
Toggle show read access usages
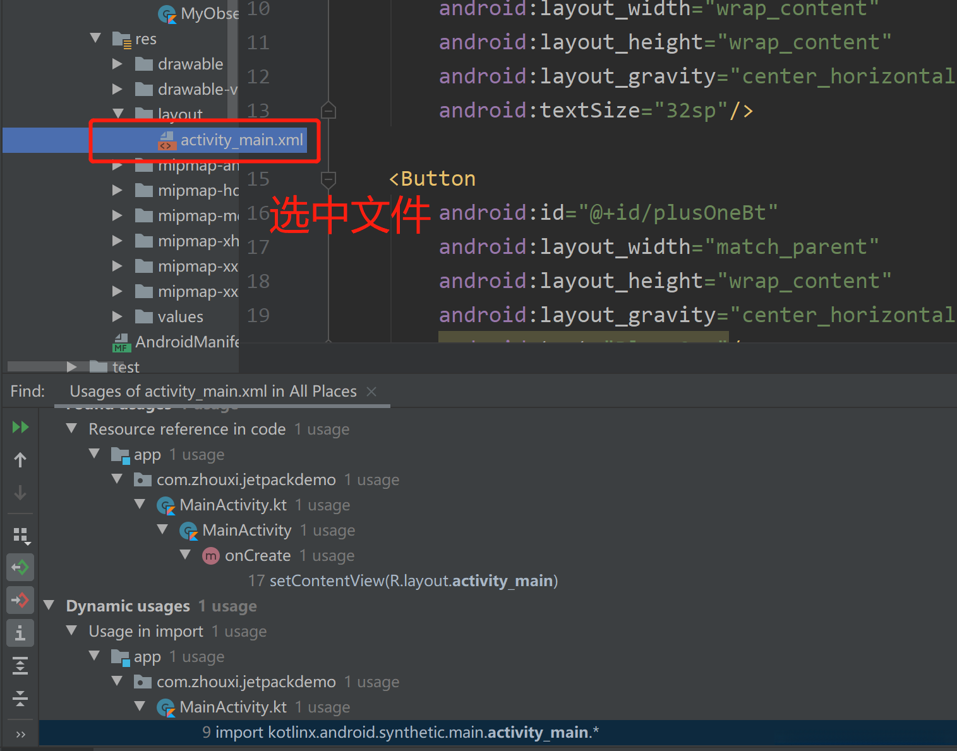(x=20, y=567)
